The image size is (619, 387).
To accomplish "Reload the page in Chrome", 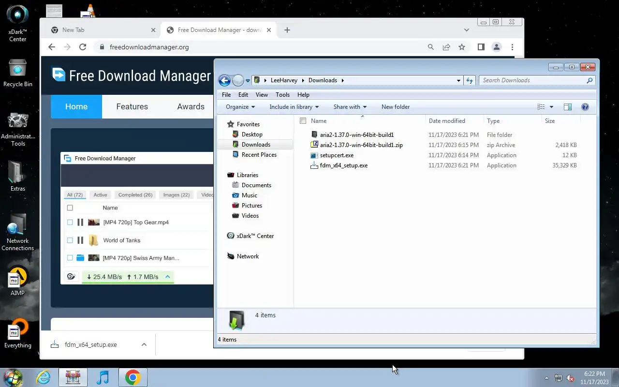I will [83, 47].
